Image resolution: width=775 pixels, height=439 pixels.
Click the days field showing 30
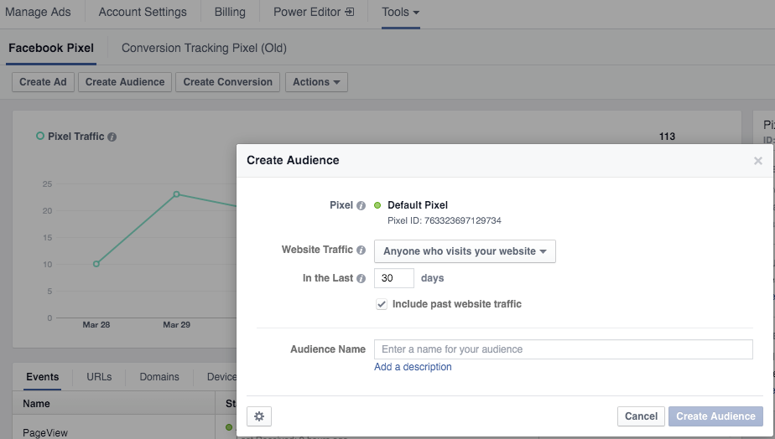coord(394,278)
